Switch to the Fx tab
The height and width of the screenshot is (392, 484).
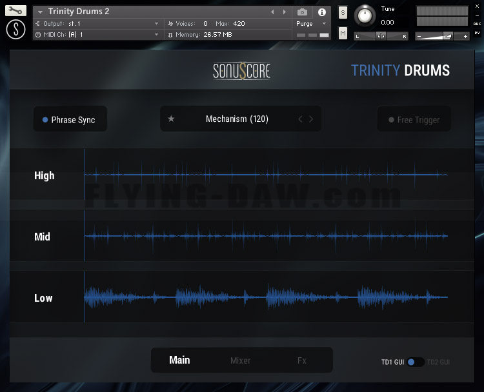301,360
